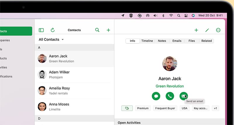
Task: Click the refresh contacts icon
Action: (x=53, y=30)
